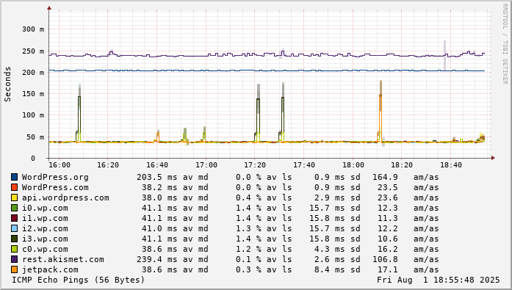
Task: Click the 16:20 time axis label
Action: click(108, 165)
